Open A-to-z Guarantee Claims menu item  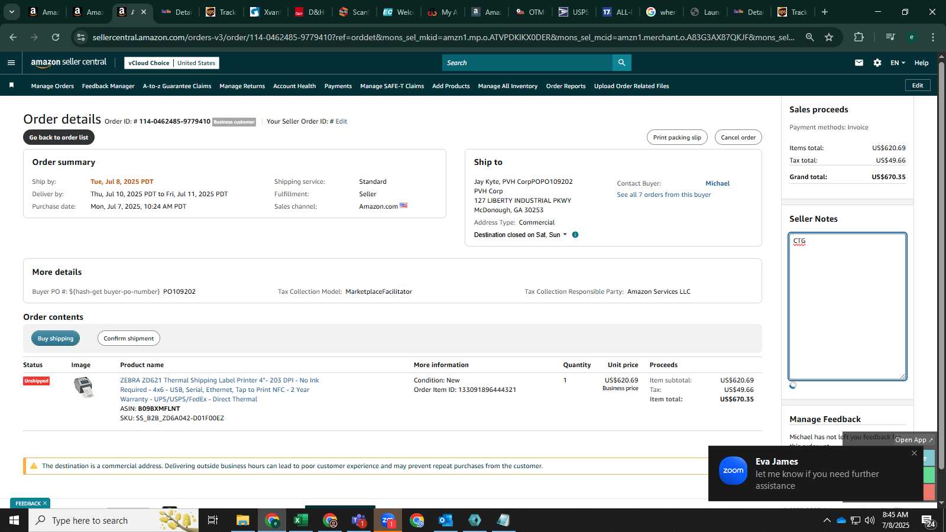(x=177, y=86)
